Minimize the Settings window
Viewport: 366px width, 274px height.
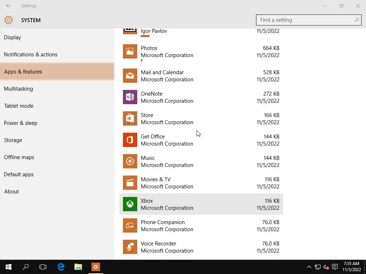(325, 6)
